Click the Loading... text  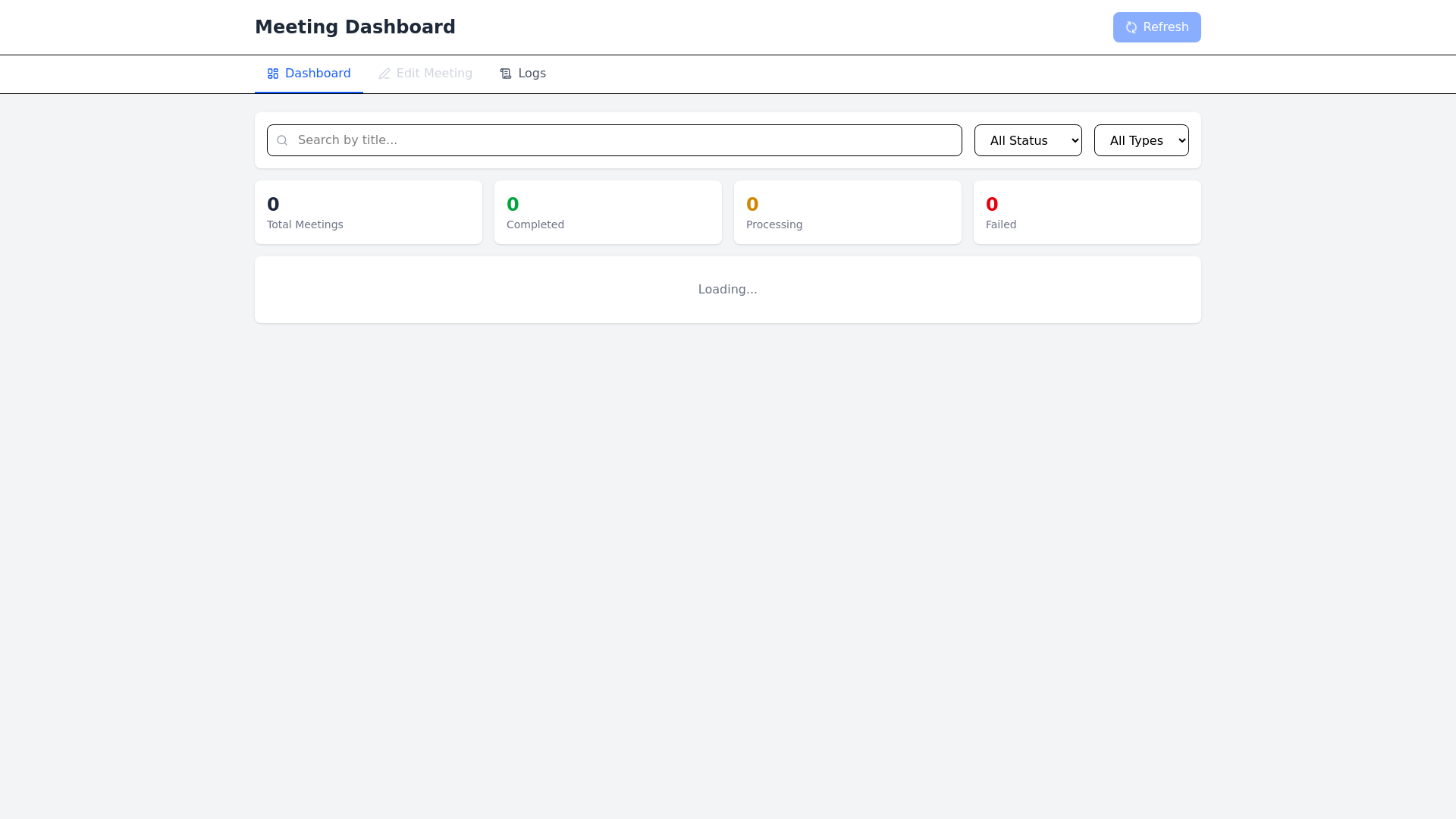(x=728, y=290)
